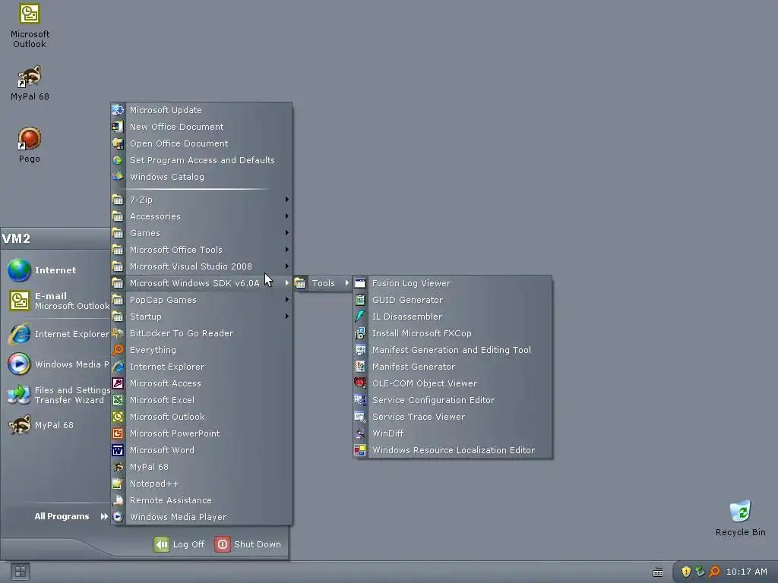
Task: Click the Microsoft Excel icon
Action: [x=118, y=400]
